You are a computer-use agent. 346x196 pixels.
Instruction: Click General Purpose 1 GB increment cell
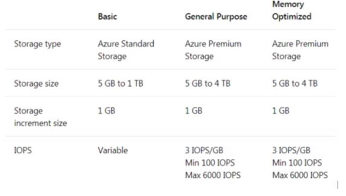click(x=194, y=111)
